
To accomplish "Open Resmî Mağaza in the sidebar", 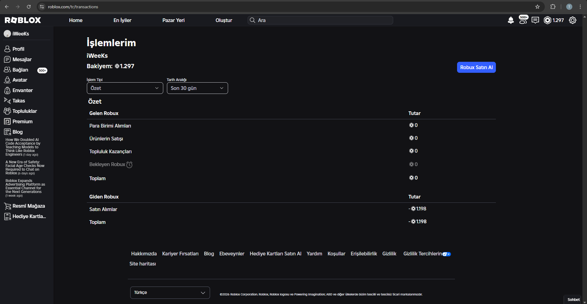I will click(24, 206).
